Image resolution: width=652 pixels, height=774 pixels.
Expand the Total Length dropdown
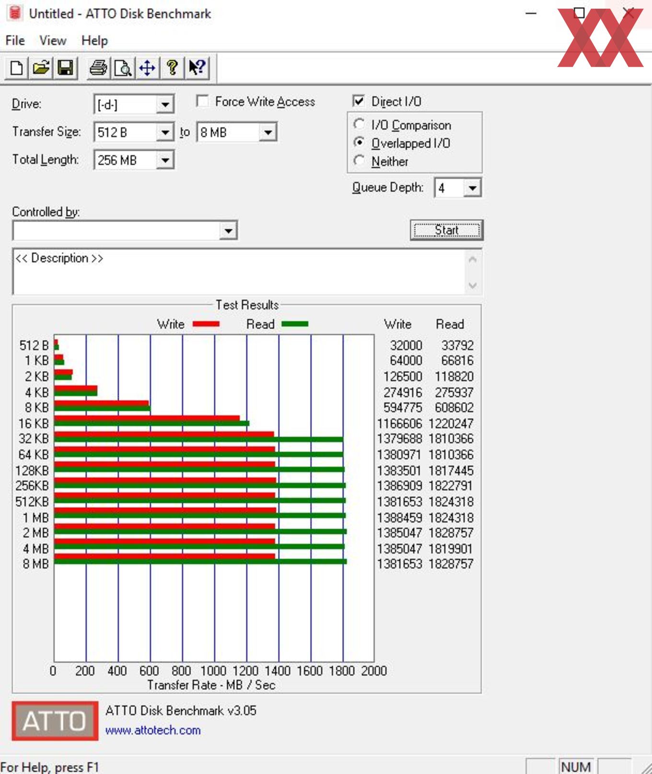[165, 160]
